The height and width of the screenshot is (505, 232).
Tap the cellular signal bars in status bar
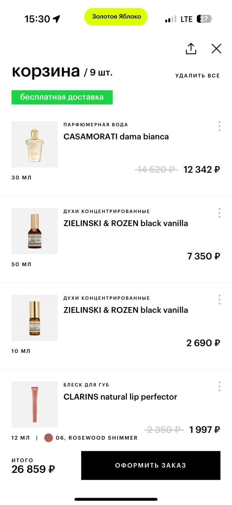click(x=171, y=19)
